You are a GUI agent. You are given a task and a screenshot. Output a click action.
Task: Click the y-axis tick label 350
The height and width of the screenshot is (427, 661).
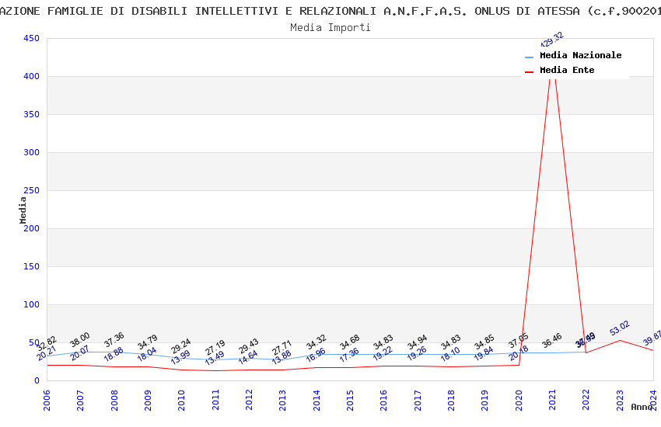pyautogui.click(x=31, y=114)
